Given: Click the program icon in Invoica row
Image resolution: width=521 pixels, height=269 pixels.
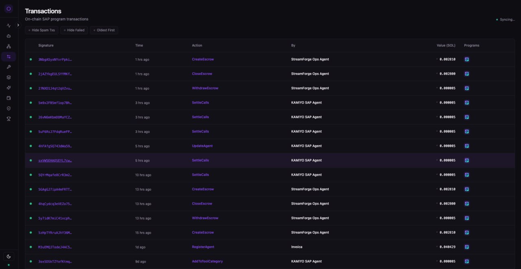Looking at the screenshot, I should coord(467,247).
